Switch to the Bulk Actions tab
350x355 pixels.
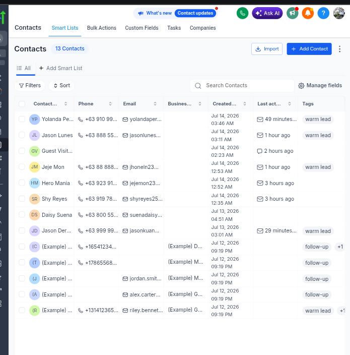click(x=102, y=28)
